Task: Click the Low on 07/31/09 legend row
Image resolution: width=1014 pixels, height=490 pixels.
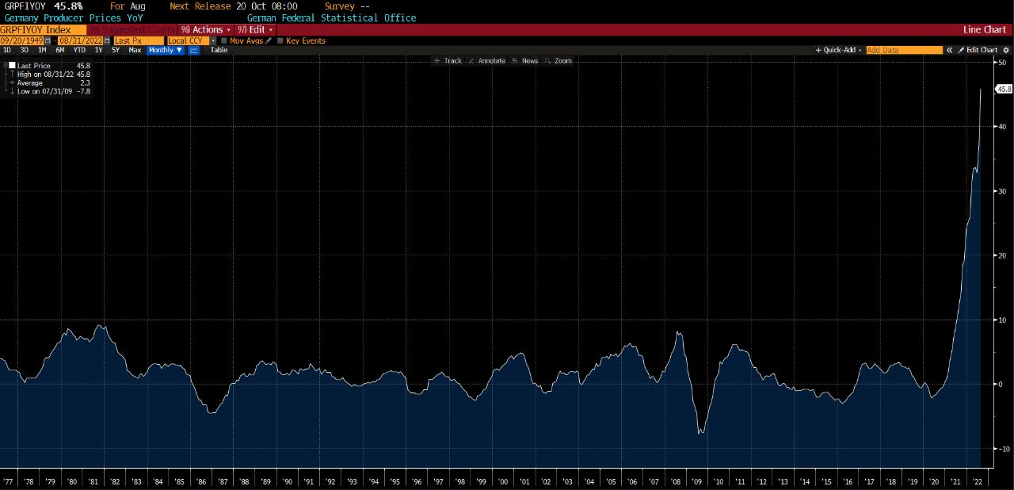Action: tap(49, 92)
